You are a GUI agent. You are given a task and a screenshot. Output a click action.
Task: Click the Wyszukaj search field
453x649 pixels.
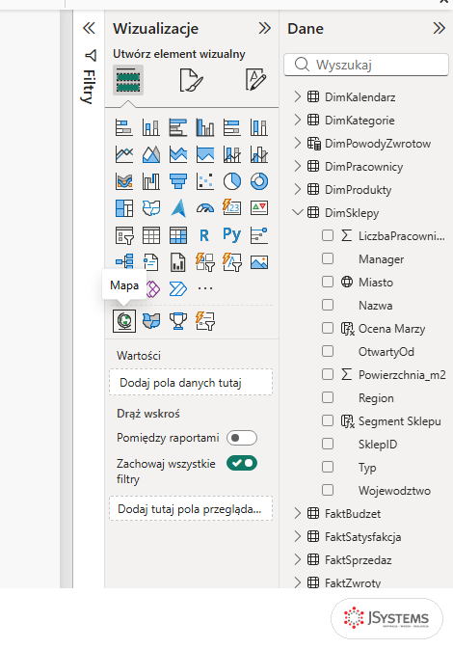pyautogui.click(x=366, y=65)
